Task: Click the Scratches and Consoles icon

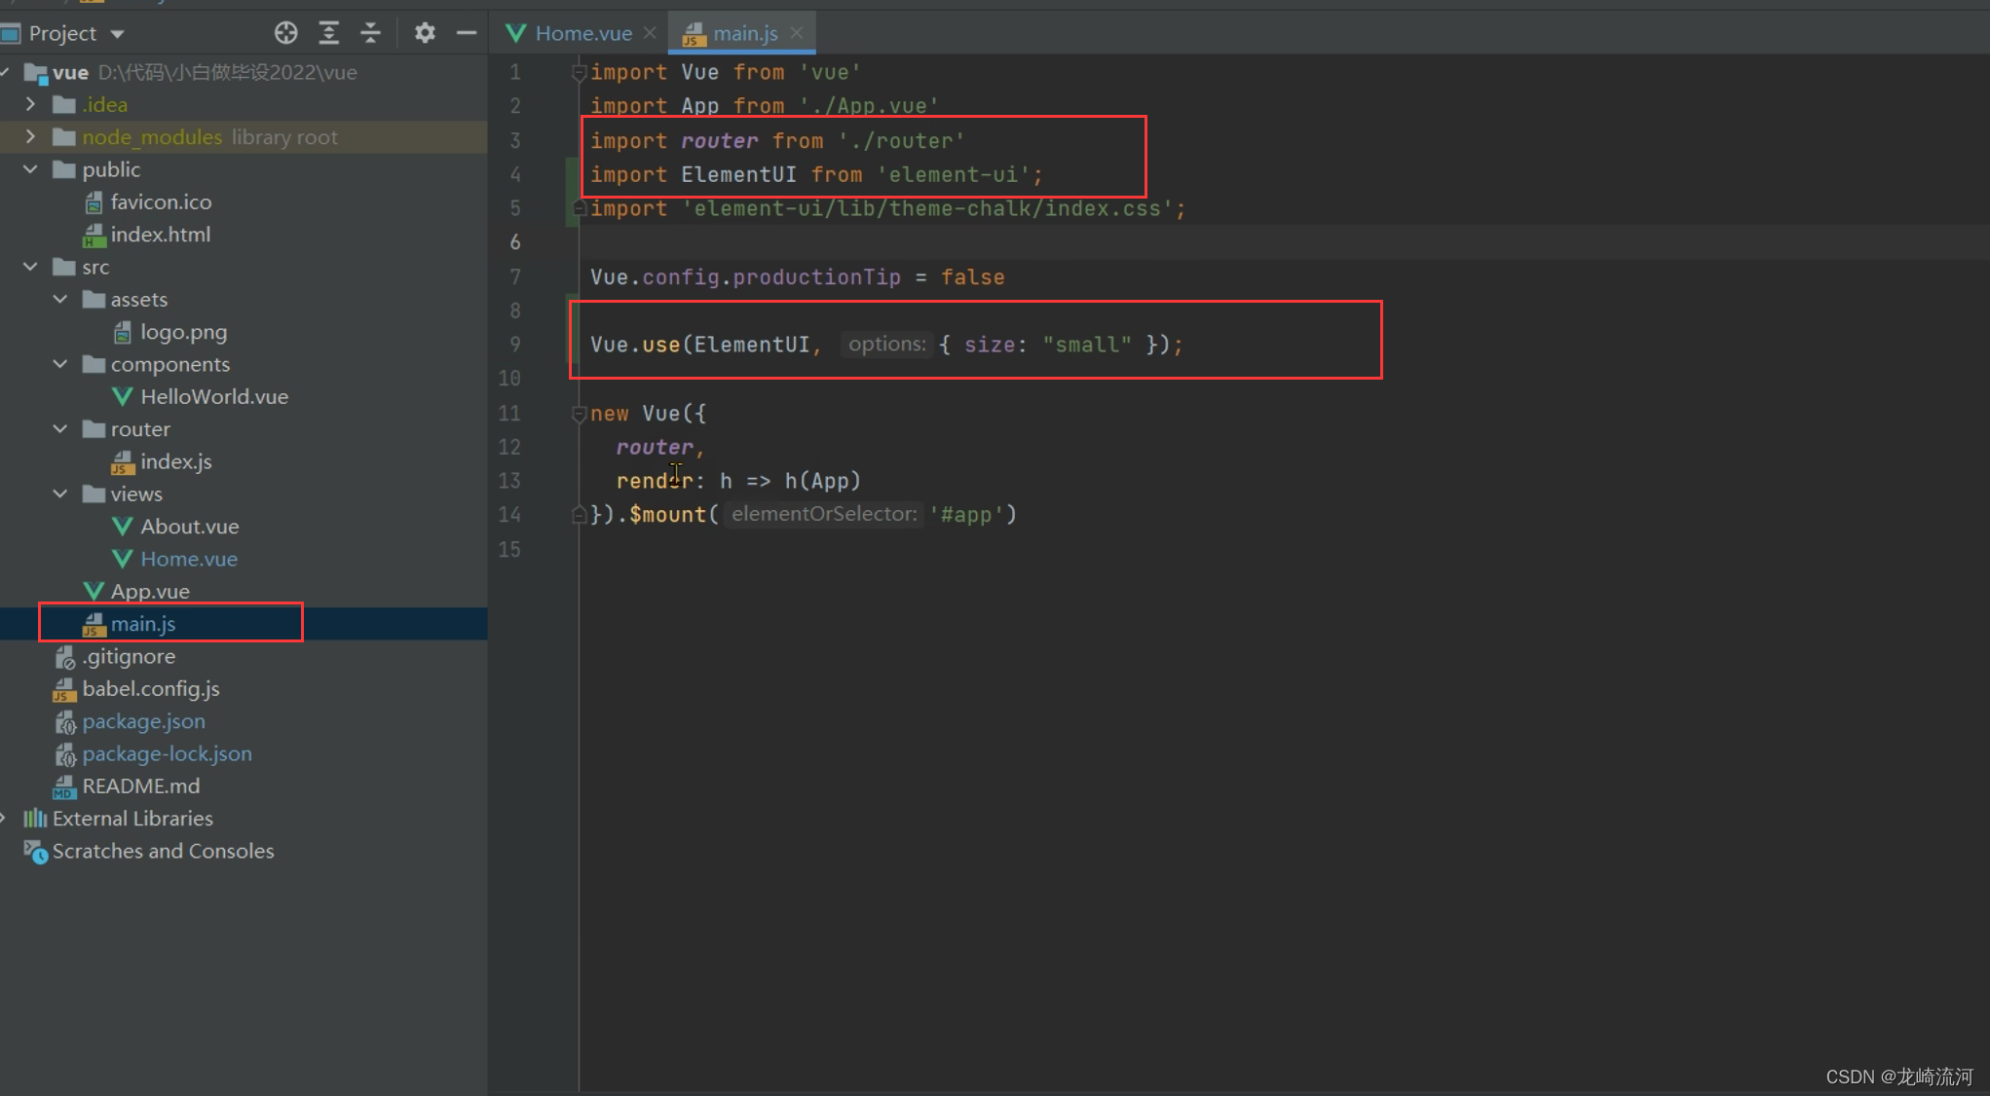Action: 35,852
